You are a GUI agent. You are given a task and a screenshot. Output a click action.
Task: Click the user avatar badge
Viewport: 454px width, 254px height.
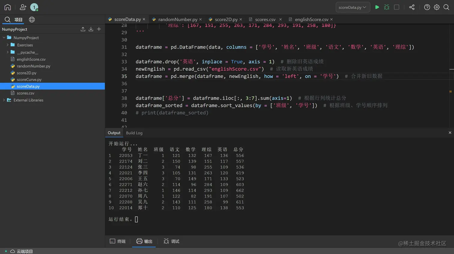(x=34, y=7)
